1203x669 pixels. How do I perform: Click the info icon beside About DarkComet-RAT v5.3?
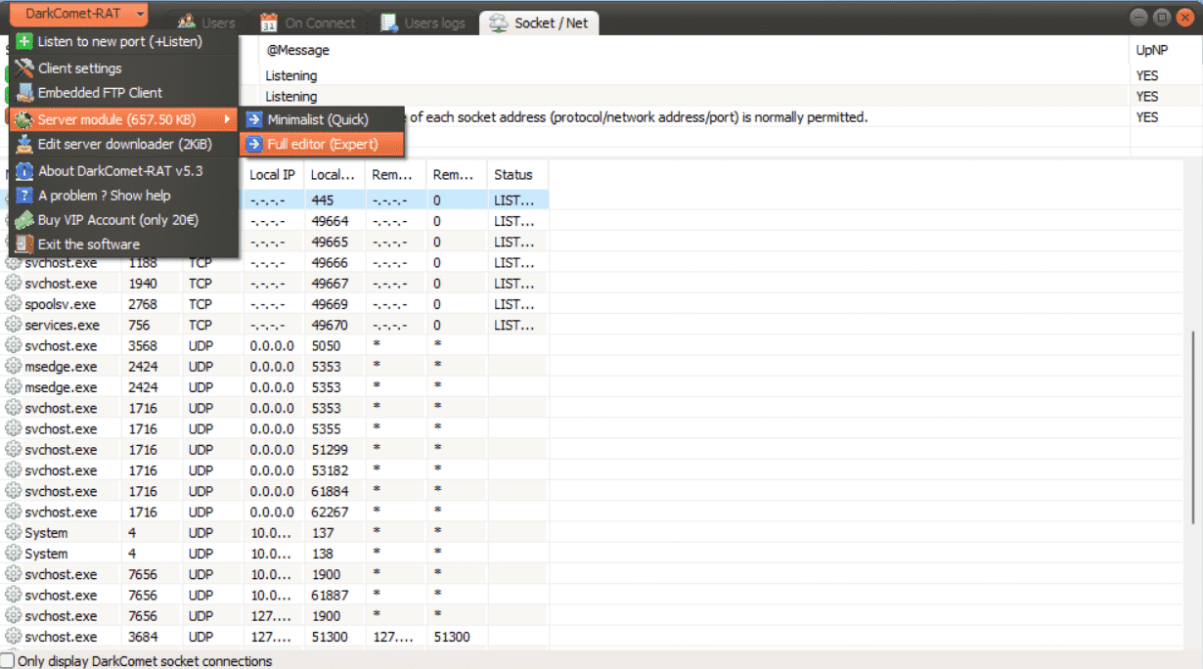point(24,171)
